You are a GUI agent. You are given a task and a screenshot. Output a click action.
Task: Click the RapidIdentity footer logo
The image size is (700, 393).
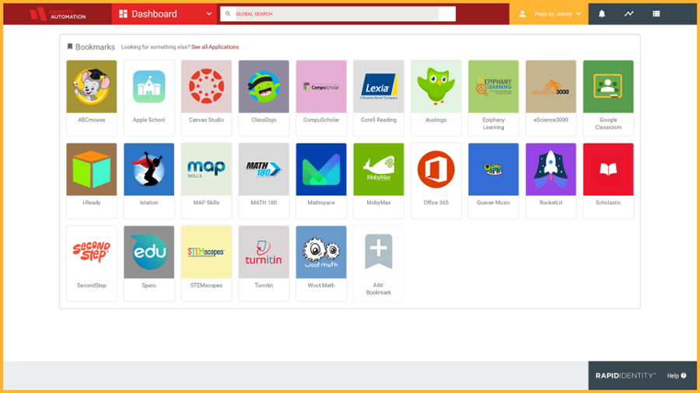click(625, 376)
